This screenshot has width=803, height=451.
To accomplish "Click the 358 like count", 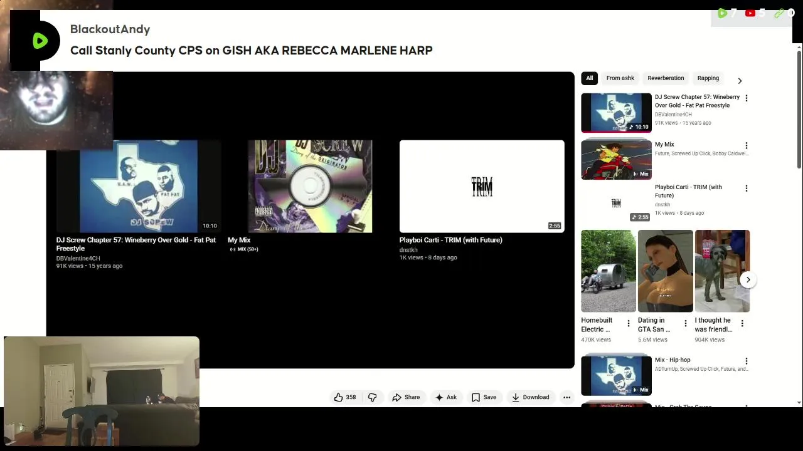I will tap(351, 397).
